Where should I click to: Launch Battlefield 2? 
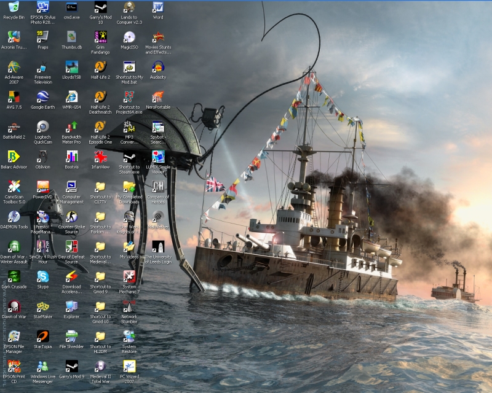[14, 129]
